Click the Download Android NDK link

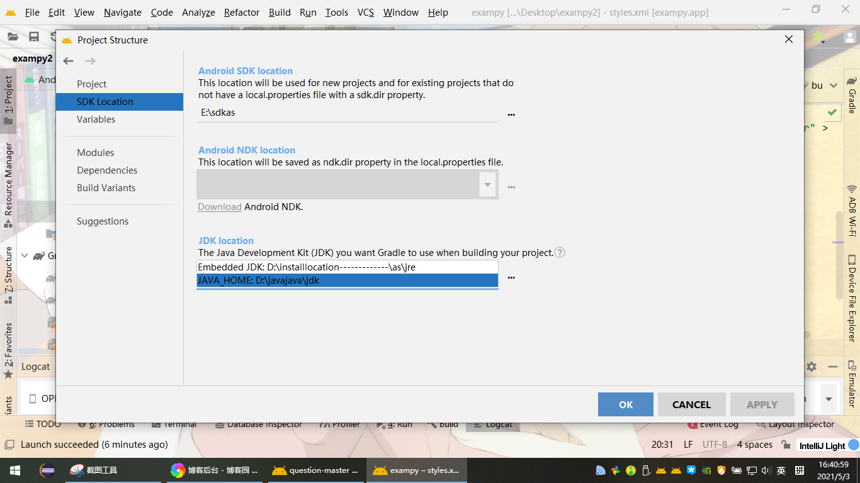coord(220,207)
